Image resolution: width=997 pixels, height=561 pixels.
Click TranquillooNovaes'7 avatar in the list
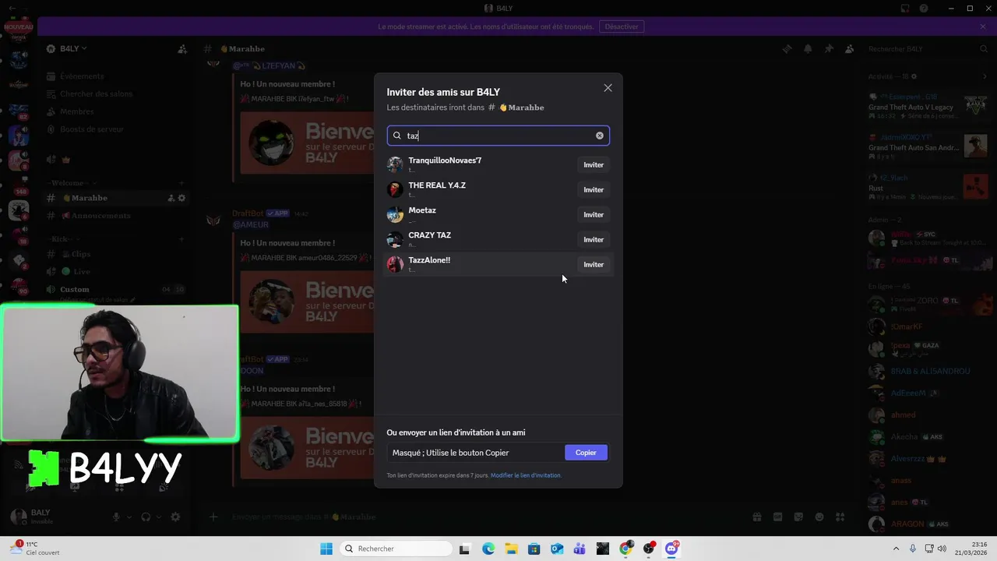395,164
